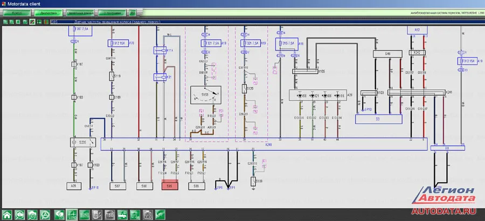Image resolution: width=485 pixels, height=221 pixels.
Task: Click the A12 module box at top
Action: point(417,30)
